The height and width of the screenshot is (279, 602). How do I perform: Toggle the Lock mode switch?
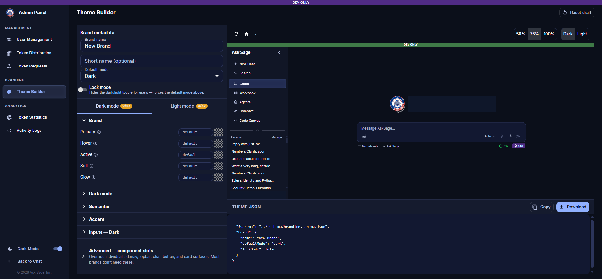coord(83,90)
